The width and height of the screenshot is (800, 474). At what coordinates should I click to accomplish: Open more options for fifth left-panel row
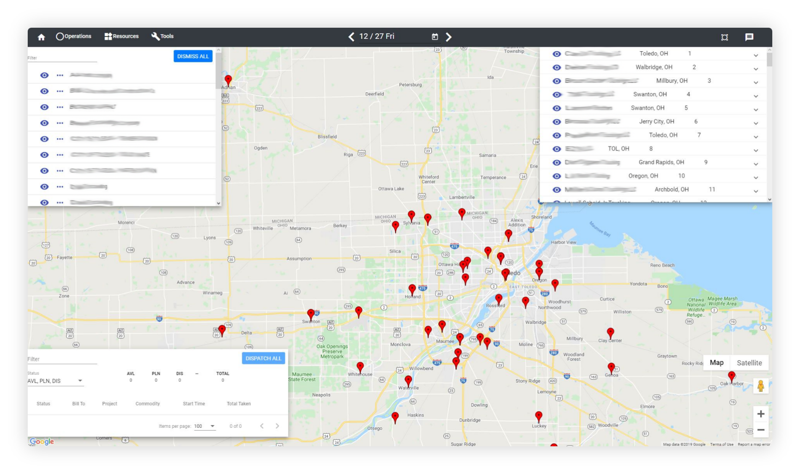60,139
